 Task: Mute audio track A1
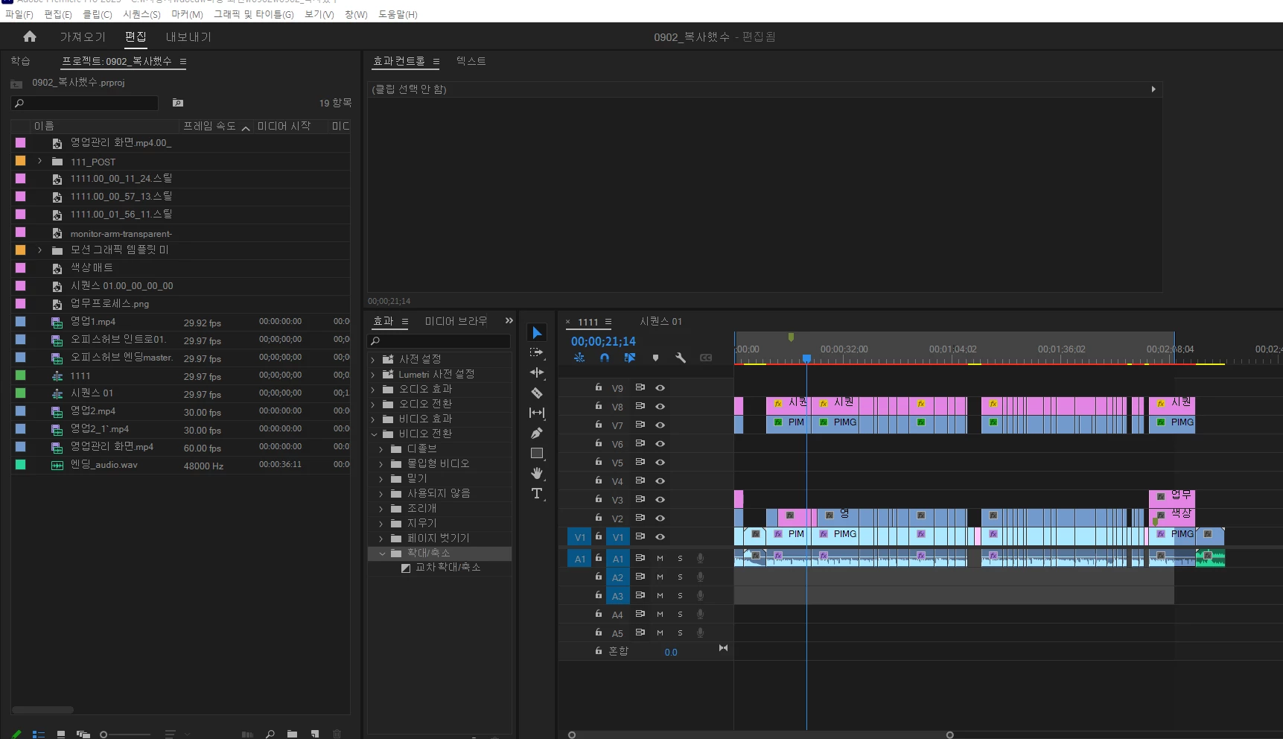[660, 558]
